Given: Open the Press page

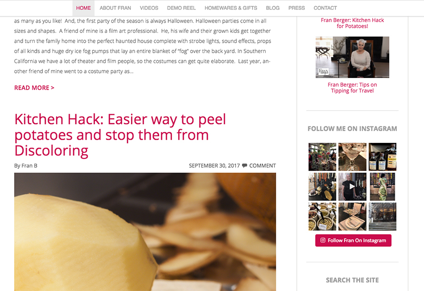Looking at the screenshot, I should [x=296, y=8].
